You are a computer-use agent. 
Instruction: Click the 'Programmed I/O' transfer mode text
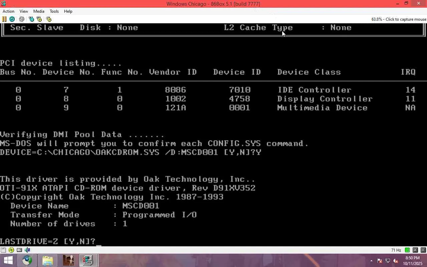point(159,215)
